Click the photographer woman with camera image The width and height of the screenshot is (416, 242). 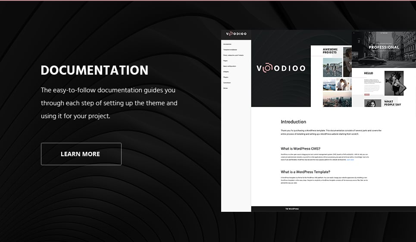click(394, 83)
